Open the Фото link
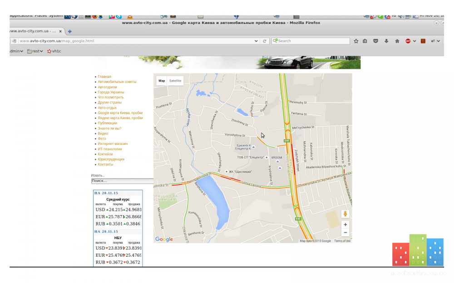The height and width of the screenshot is (283, 454). click(x=102, y=139)
